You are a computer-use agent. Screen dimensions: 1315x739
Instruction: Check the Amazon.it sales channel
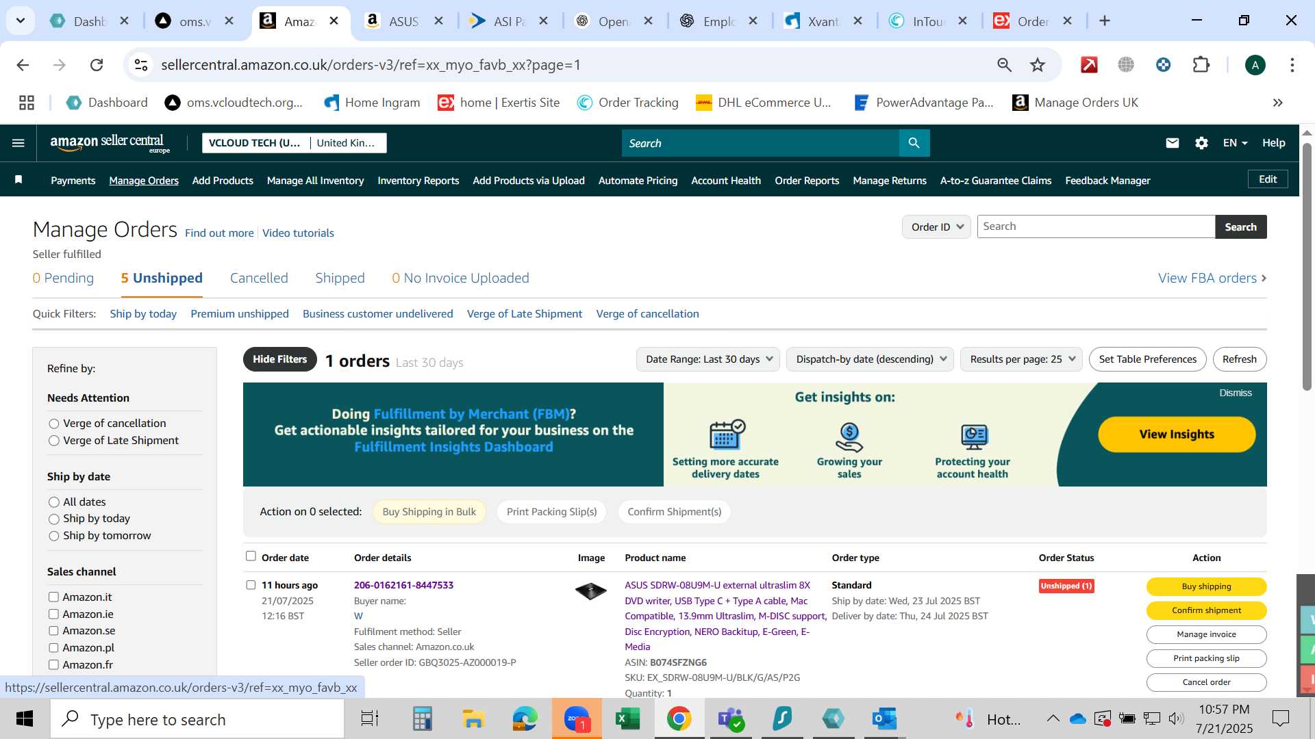click(53, 597)
